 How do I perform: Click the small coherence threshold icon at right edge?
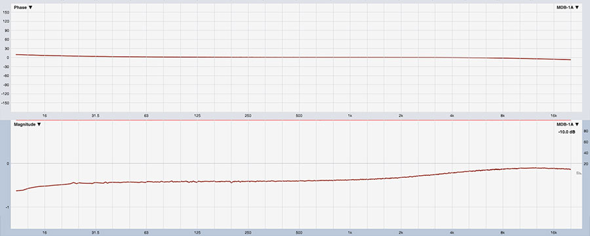coord(579,173)
